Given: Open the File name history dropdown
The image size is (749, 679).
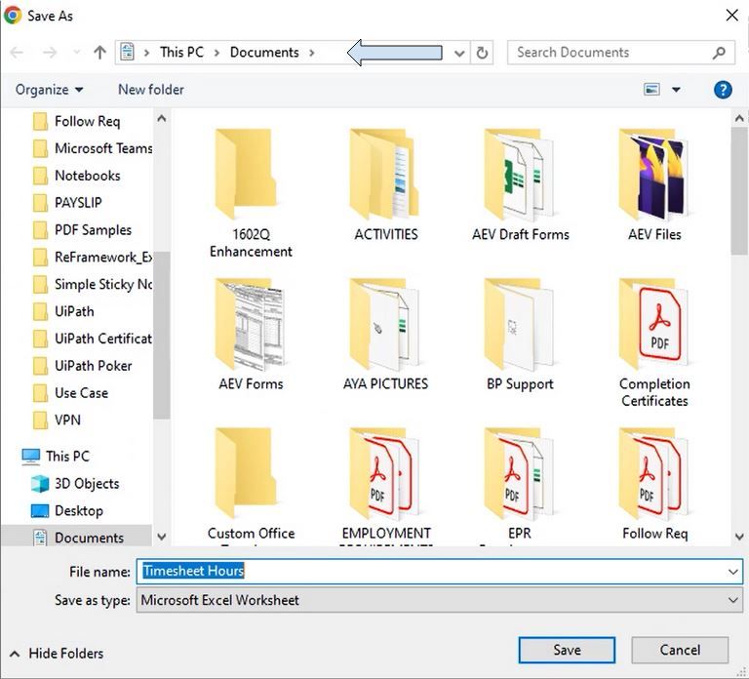Looking at the screenshot, I should click(x=733, y=572).
